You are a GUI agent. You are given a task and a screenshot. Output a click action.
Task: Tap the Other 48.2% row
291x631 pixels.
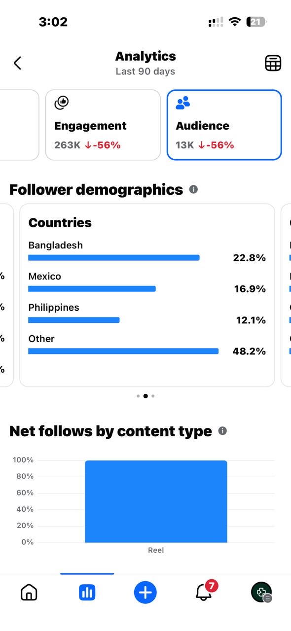coord(147,345)
